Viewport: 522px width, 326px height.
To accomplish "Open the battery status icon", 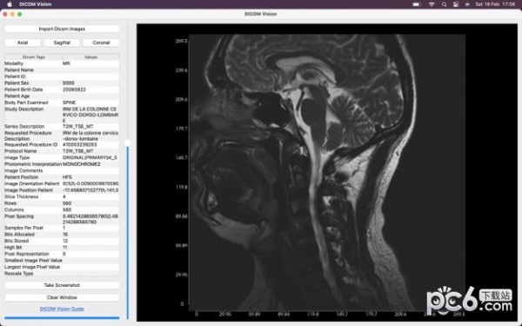I will pos(417,4).
